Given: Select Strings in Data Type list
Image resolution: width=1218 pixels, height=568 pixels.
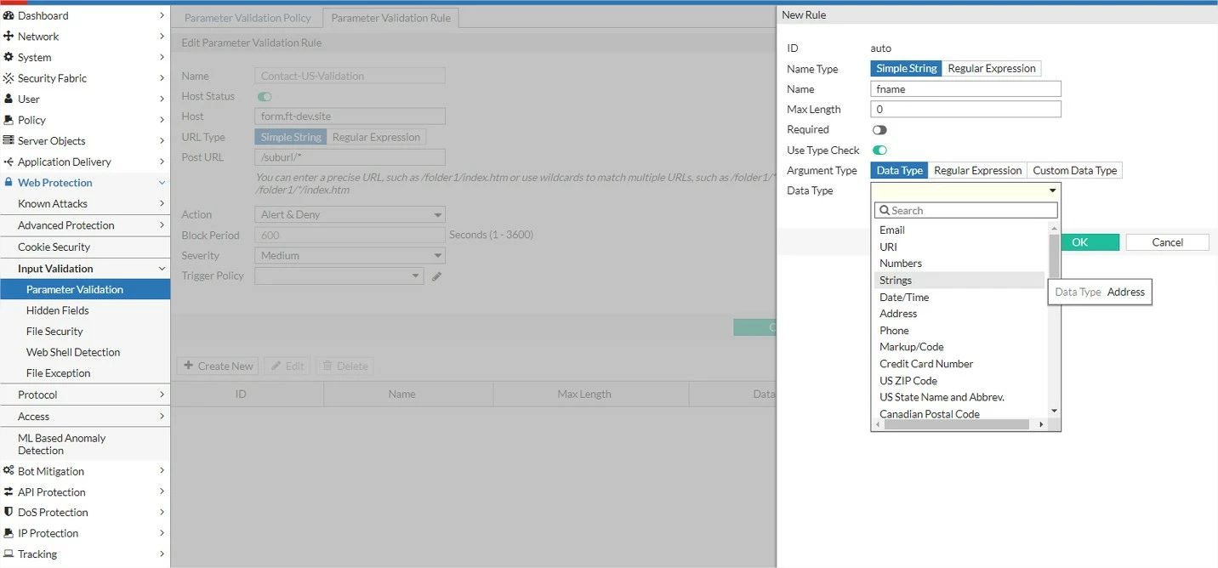Looking at the screenshot, I should coord(960,281).
